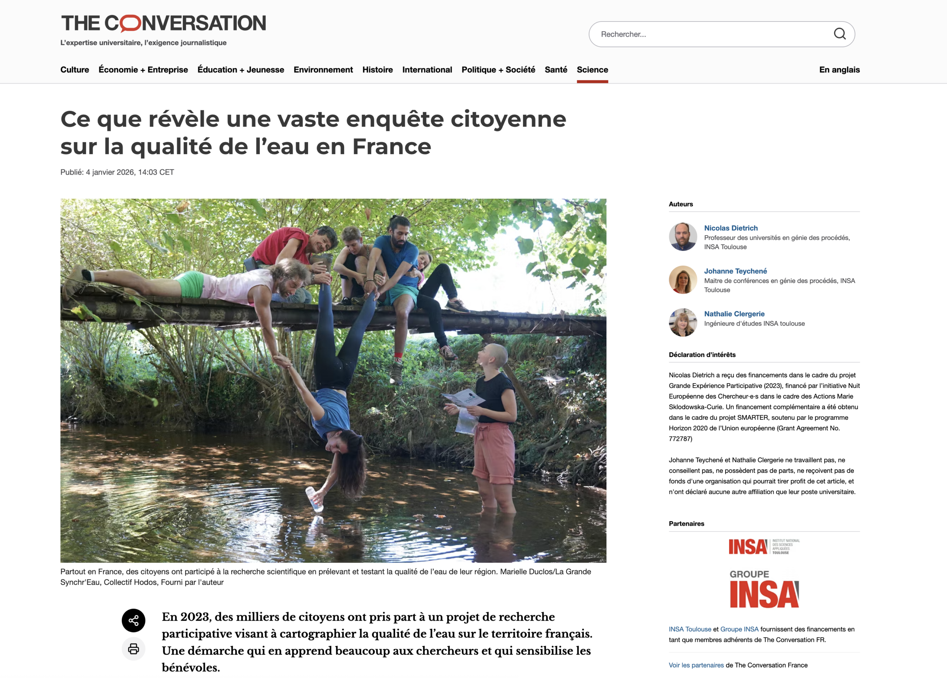The width and height of the screenshot is (947, 678).
Task: Click Nathalie Clergerie's avatar picture
Action: pyautogui.click(x=683, y=323)
